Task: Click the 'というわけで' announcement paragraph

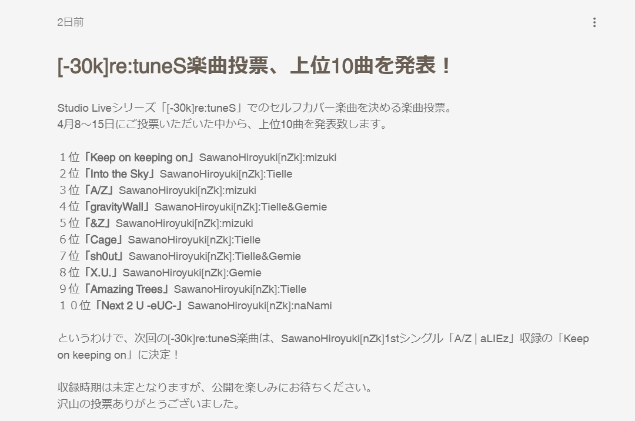Action: point(323,346)
